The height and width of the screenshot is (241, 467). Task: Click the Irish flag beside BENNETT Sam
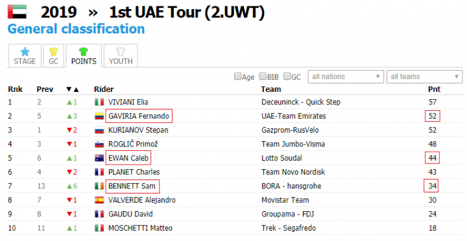[x=99, y=186]
